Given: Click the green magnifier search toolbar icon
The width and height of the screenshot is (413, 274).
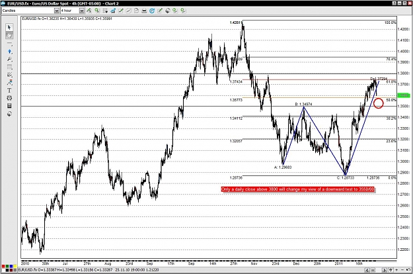Looking at the screenshot, I should point(97,11).
